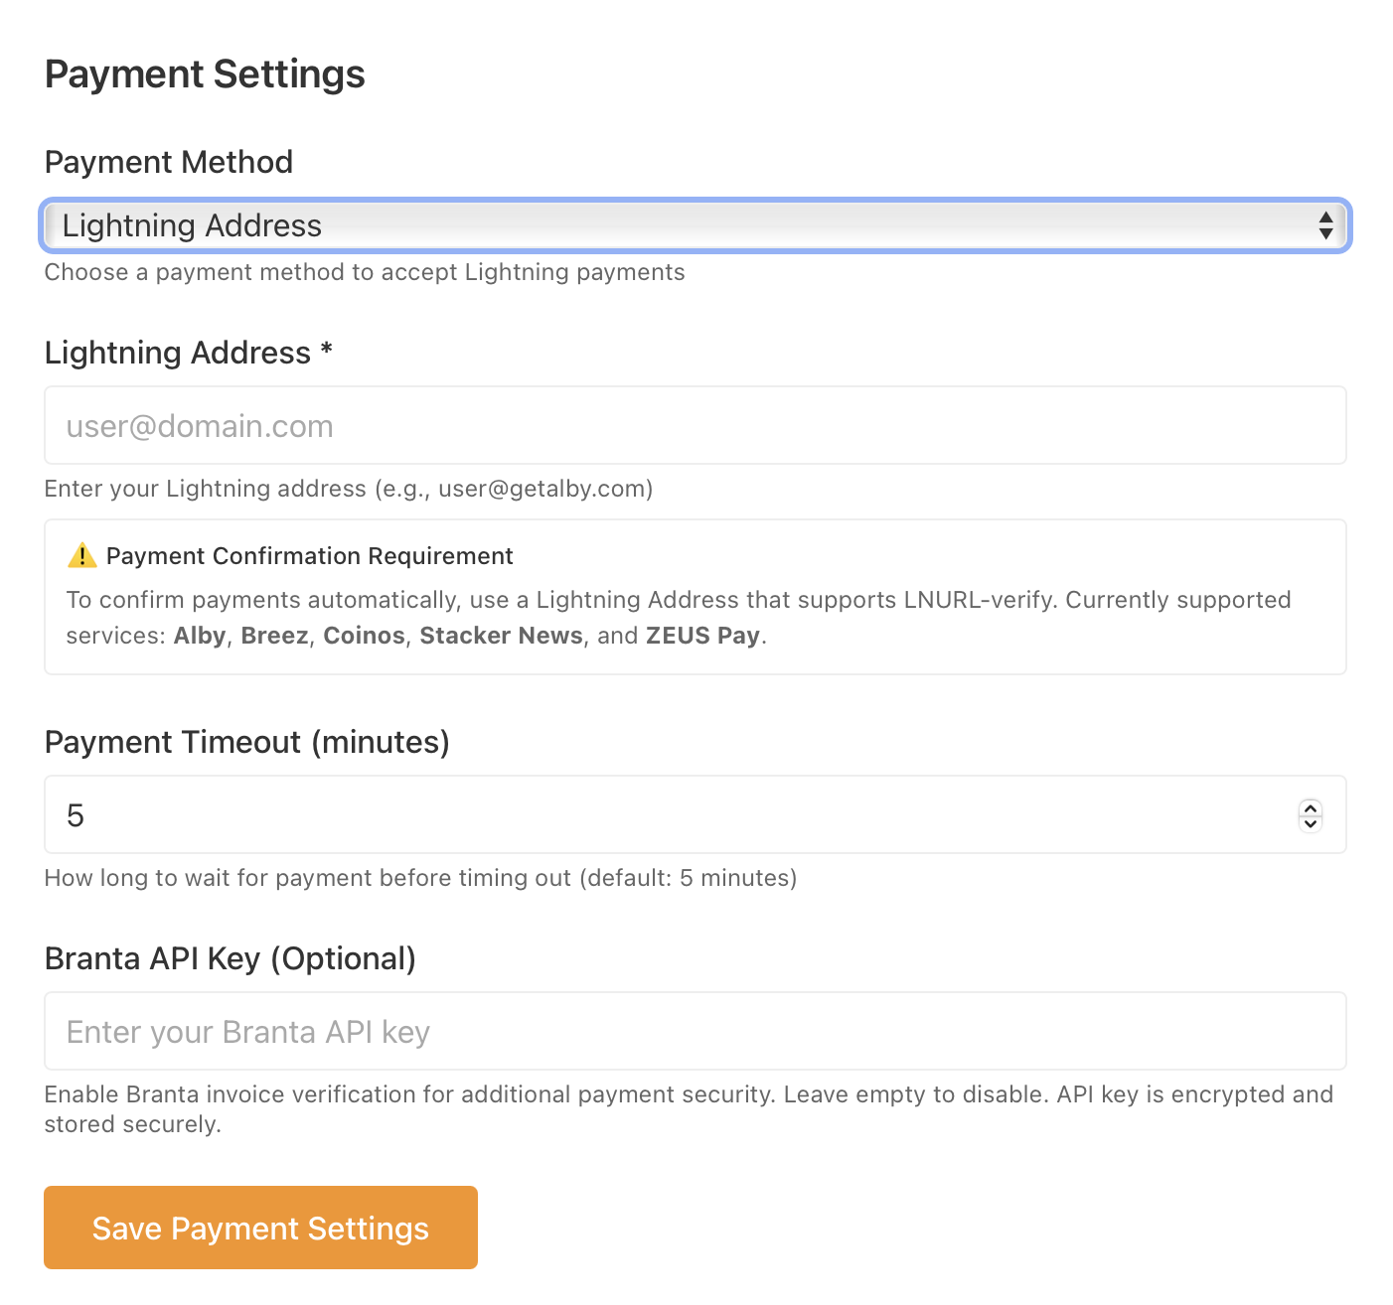The width and height of the screenshot is (1393, 1305).
Task: Click the bold Coinos service name
Action: click(364, 636)
